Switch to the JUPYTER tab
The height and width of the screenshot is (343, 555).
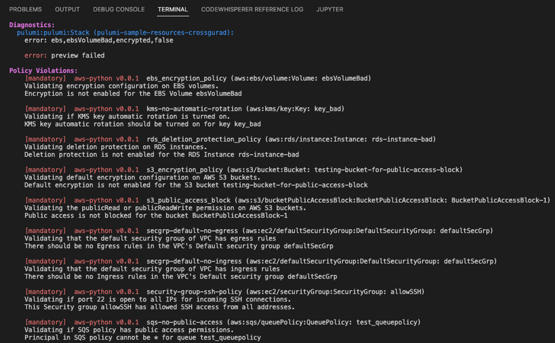(329, 9)
